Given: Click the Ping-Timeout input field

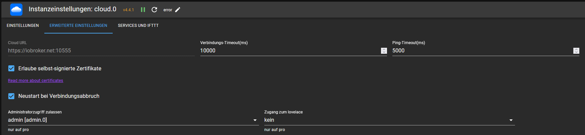Looking at the screenshot, I should pos(481,51).
